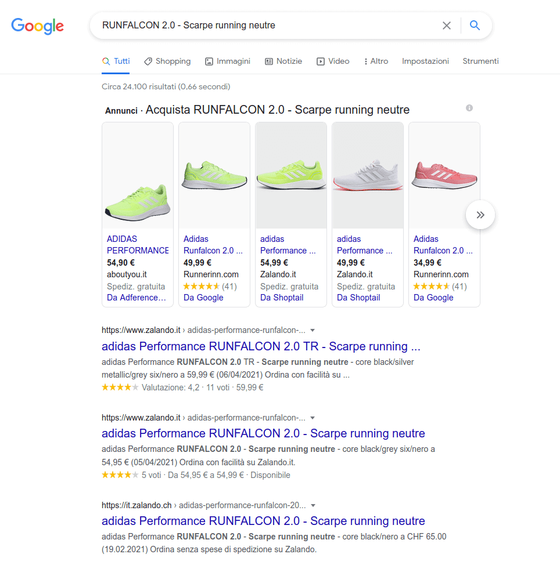
Task: Click the 5 voti rating line
Action: pos(196,475)
